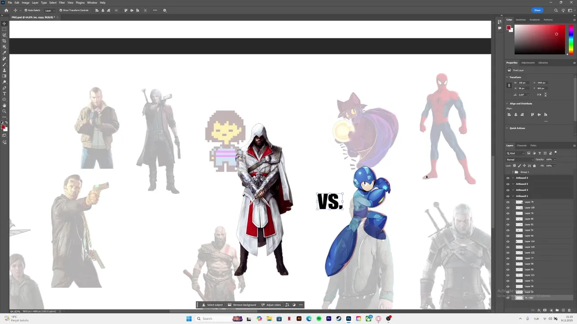This screenshot has width=577, height=324.
Task: Collapse Align and Distribute section
Action: point(507,103)
